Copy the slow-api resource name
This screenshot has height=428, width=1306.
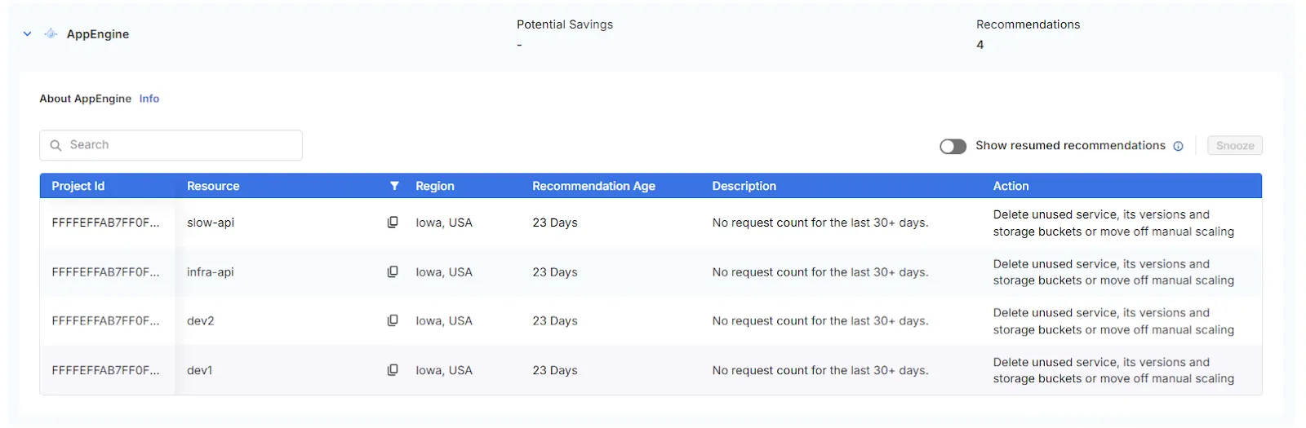click(393, 223)
